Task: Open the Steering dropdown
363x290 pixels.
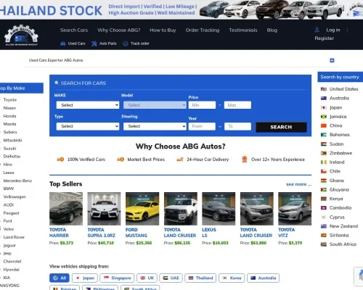Action: click(155, 126)
